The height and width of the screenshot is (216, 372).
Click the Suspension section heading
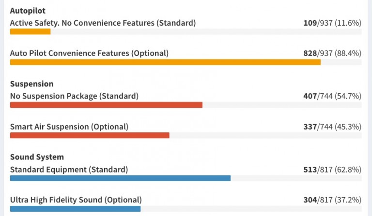(x=31, y=84)
